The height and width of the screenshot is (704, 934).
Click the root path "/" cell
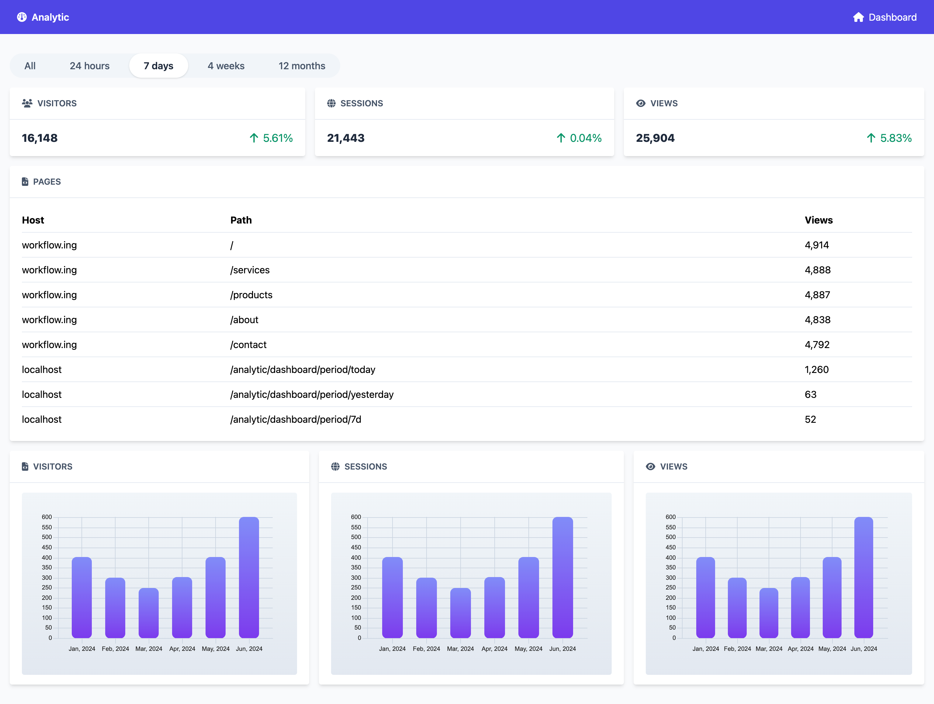pos(232,245)
